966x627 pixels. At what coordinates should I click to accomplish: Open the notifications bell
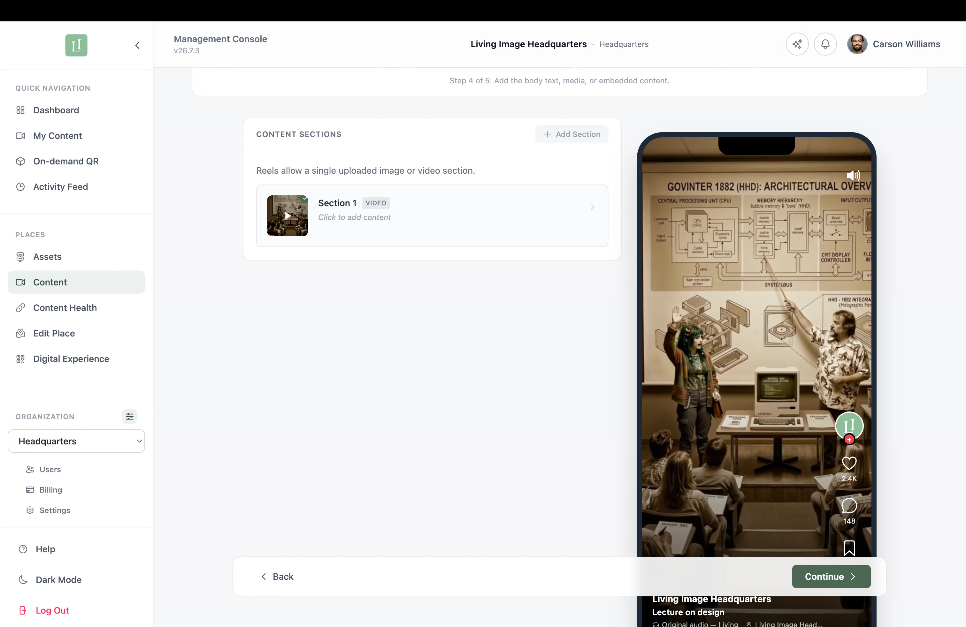point(825,44)
